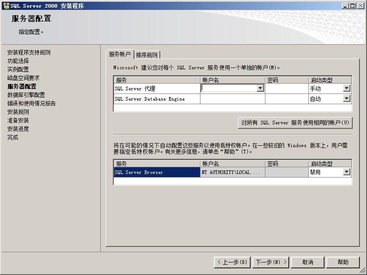367x275 pixels.
Task: Select the SQL Server Browser service row
Action: [156, 172]
